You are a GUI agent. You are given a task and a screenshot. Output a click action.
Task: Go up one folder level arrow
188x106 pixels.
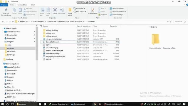tap(13, 21)
